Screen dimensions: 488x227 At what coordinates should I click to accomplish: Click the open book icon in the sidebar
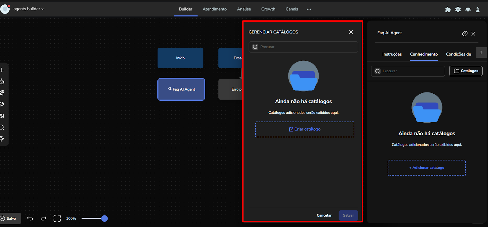2,116
